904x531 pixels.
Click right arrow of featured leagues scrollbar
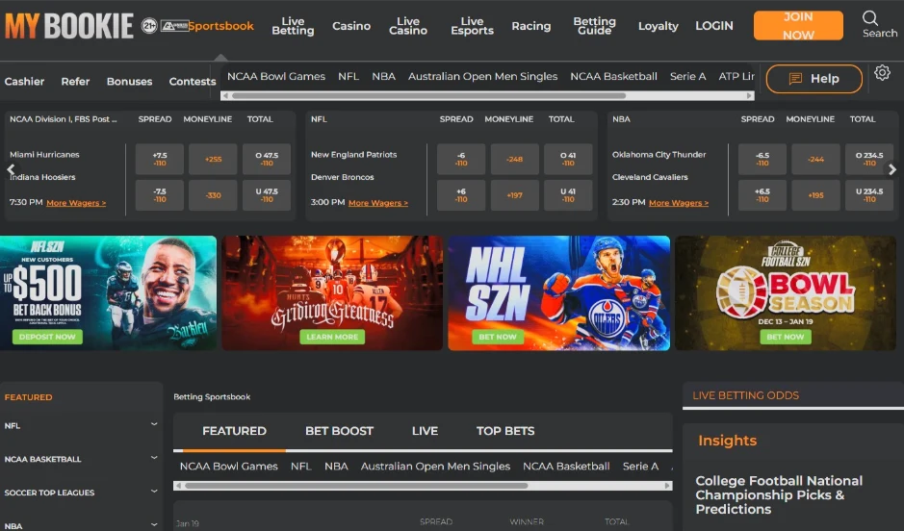667,486
